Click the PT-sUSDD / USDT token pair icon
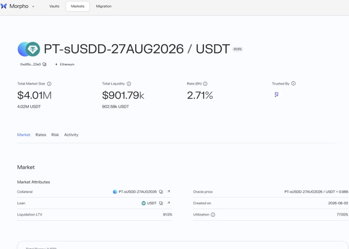 click(29, 49)
